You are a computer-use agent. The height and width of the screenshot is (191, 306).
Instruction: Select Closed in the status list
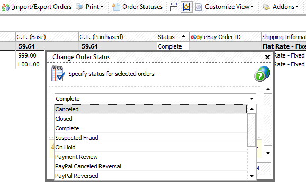coord(150,119)
